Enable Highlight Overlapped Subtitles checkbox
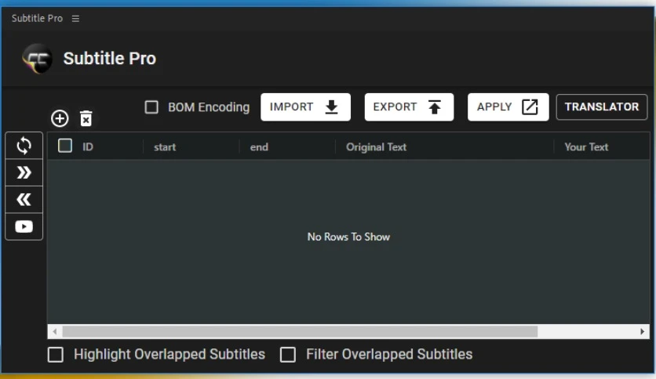 point(56,355)
